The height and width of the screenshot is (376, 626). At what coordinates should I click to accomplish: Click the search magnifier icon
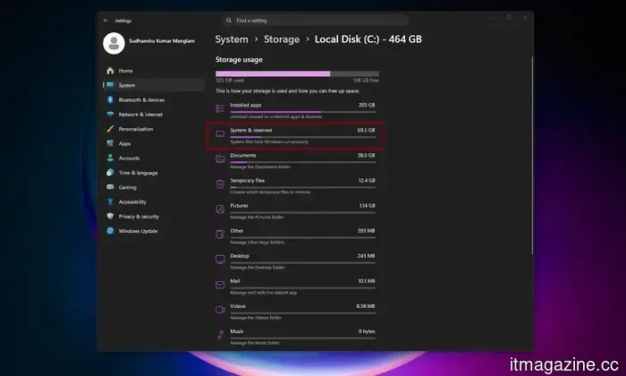coord(229,21)
